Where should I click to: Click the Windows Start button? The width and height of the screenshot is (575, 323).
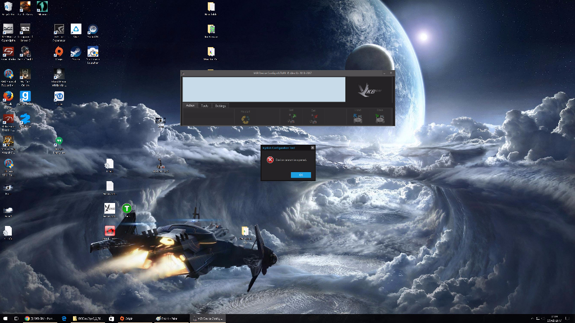4,319
